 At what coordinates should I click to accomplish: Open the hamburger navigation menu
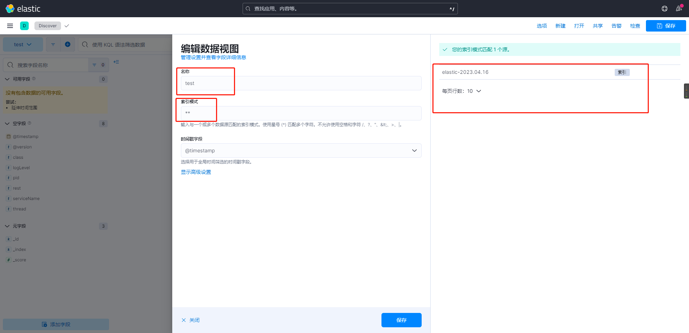tap(10, 26)
